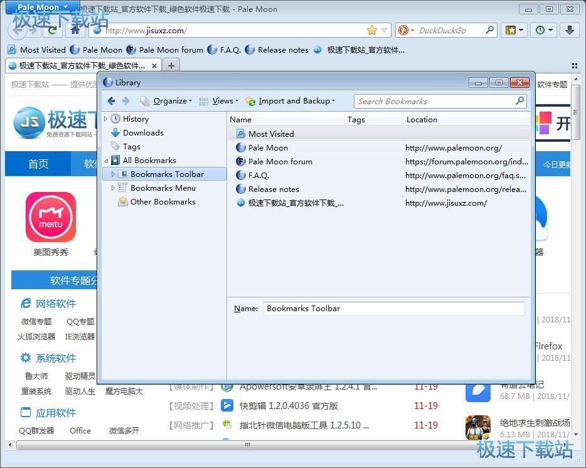586x468 pixels.
Task: Open the Views menu in Library
Action: coord(219,101)
